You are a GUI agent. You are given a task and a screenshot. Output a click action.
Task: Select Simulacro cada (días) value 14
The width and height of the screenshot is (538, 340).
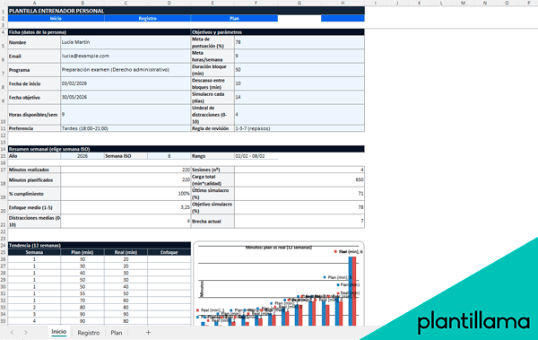coord(299,97)
